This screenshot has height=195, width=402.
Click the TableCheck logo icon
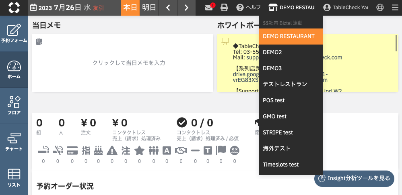14,8
